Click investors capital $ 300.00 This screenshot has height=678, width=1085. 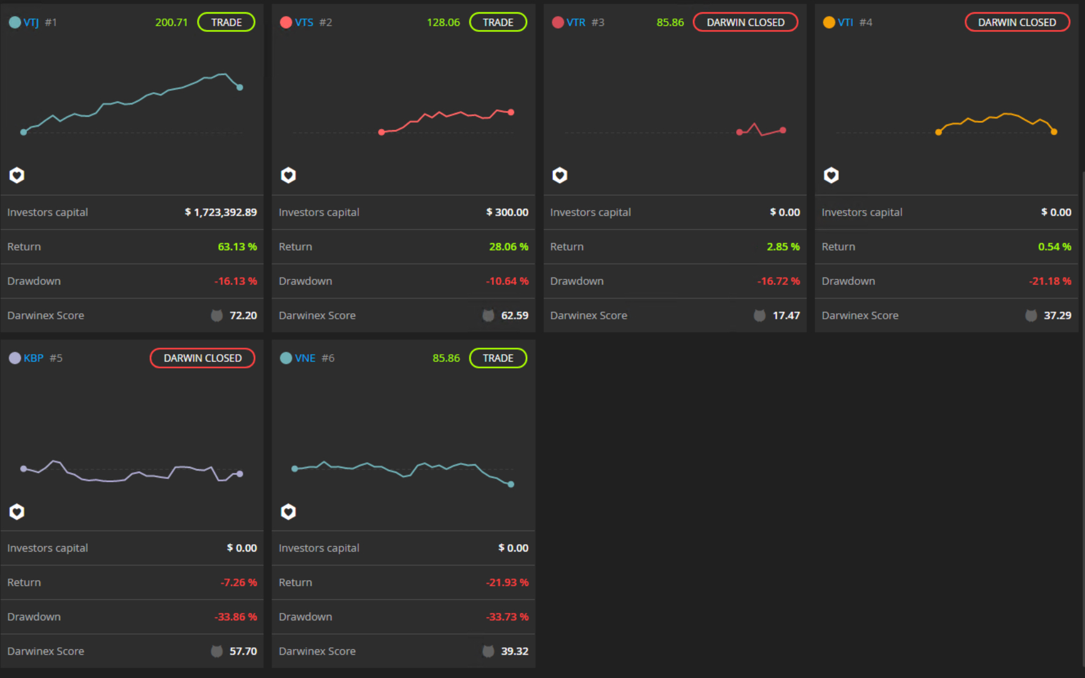[x=507, y=212]
